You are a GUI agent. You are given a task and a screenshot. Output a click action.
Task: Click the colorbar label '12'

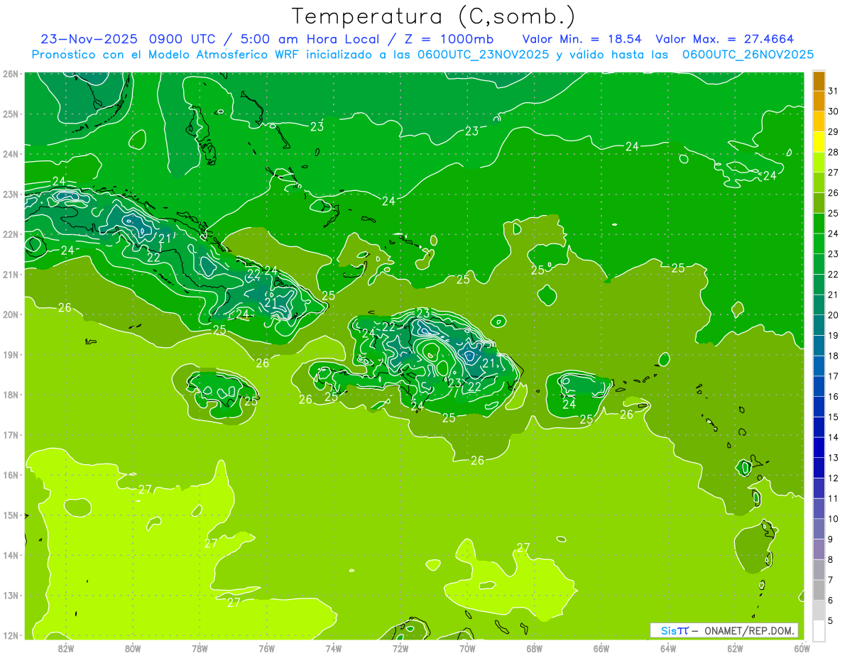834,478
